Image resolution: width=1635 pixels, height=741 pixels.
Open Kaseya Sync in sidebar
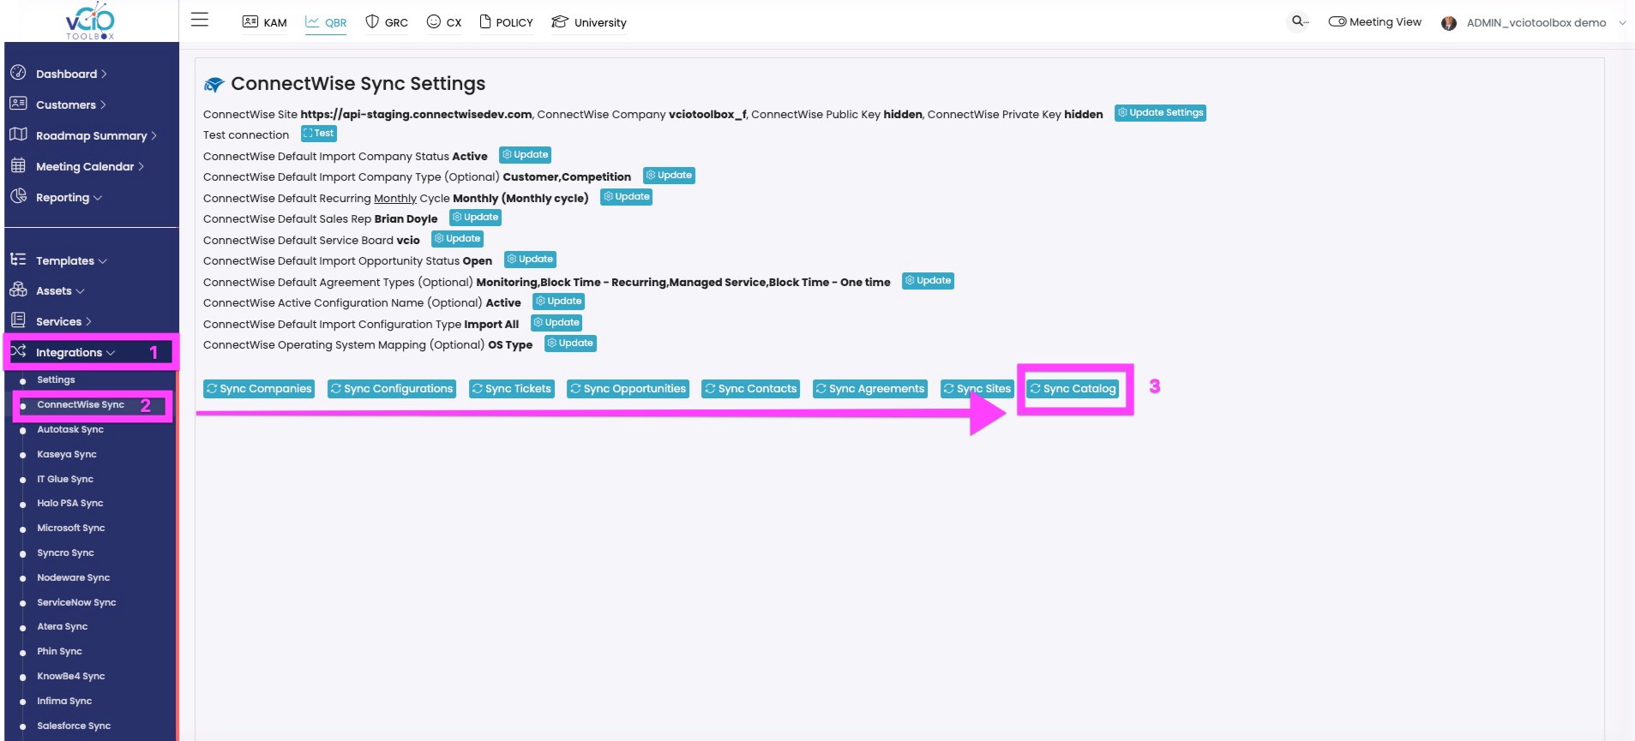[67, 455]
